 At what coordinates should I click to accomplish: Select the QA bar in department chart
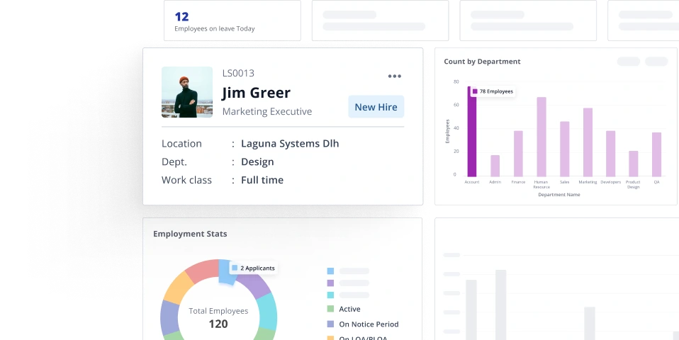[656, 154]
